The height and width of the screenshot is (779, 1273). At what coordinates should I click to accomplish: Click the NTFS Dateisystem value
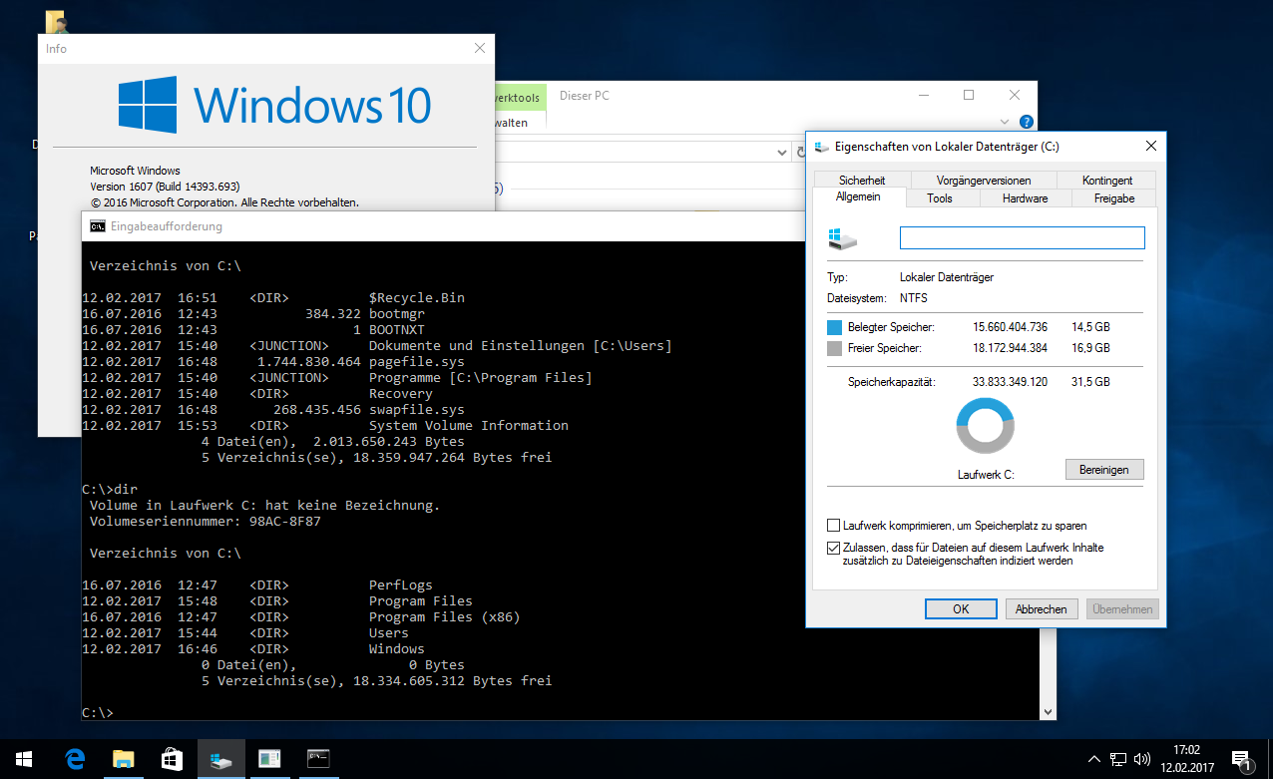click(x=914, y=298)
